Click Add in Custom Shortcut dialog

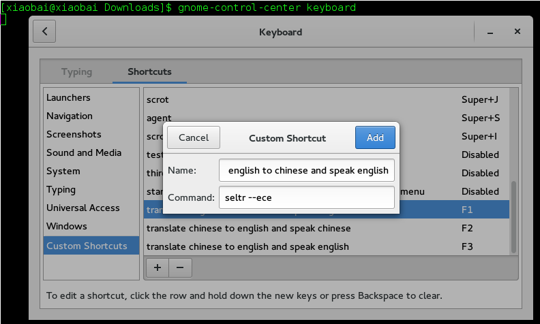click(375, 137)
